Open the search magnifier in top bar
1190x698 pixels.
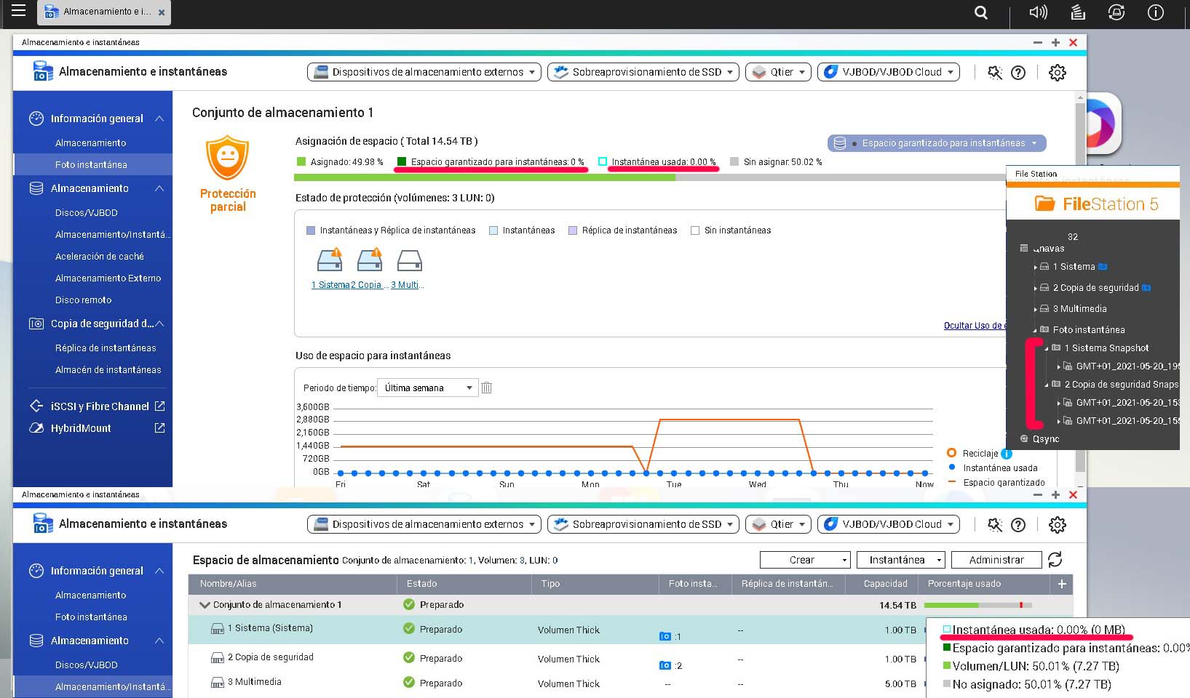click(x=981, y=12)
